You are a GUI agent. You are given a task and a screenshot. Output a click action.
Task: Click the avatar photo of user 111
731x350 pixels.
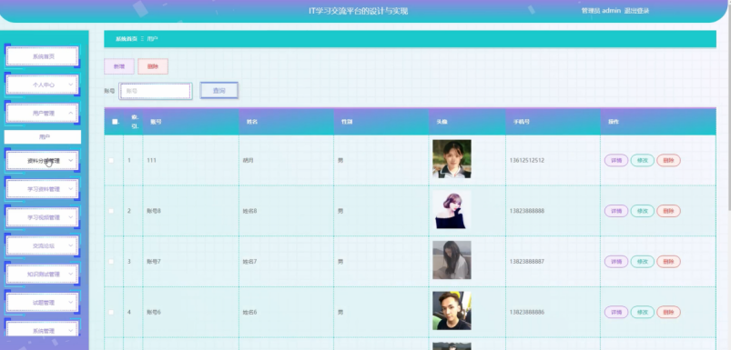(452, 159)
